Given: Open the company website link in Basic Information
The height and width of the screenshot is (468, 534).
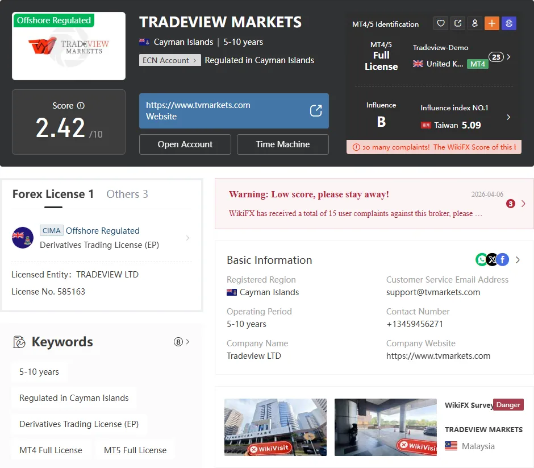Looking at the screenshot, I should coord(438,356).
